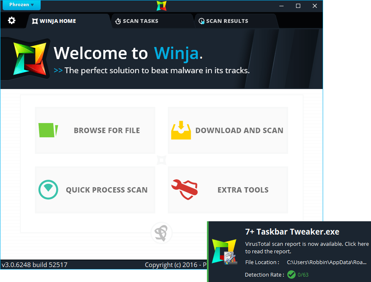Switch to the Scan Tasks tab
This screenshot has width=371, height=282.
[153, 21]
